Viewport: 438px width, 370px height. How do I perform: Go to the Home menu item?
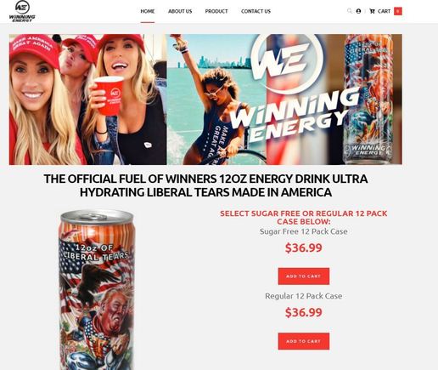[148, 11]
